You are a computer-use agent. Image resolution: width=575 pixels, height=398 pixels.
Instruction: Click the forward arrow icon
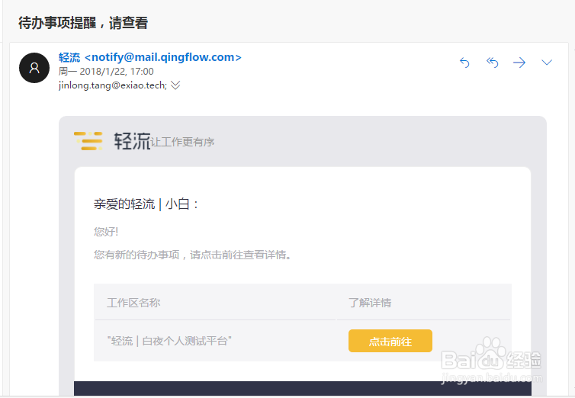pos(519,63)
